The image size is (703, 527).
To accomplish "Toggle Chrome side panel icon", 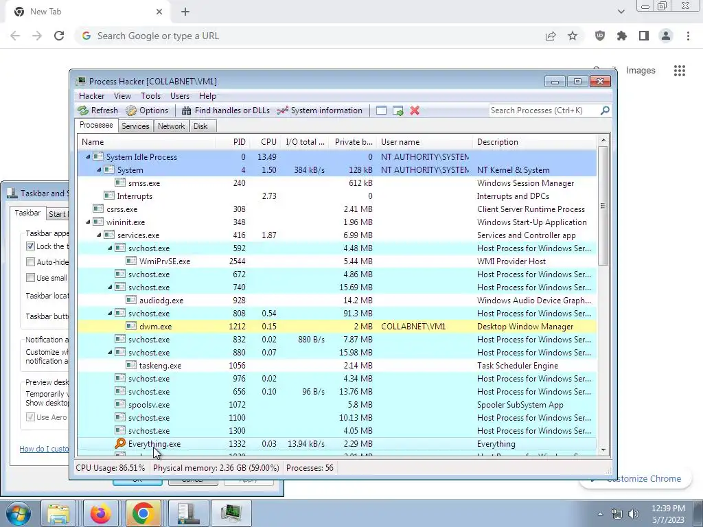I will pyautogui.click(x=644, y=36).
